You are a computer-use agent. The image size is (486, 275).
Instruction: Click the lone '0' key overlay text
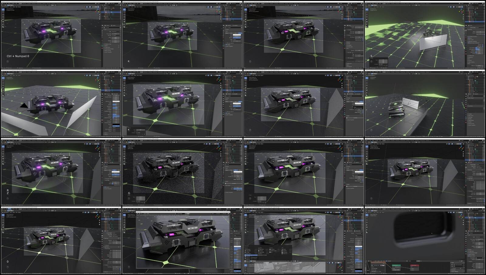point(8,261)
